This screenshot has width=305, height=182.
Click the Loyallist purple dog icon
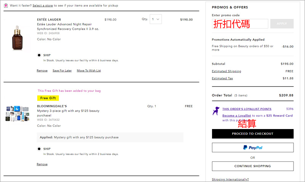(216, 111)
